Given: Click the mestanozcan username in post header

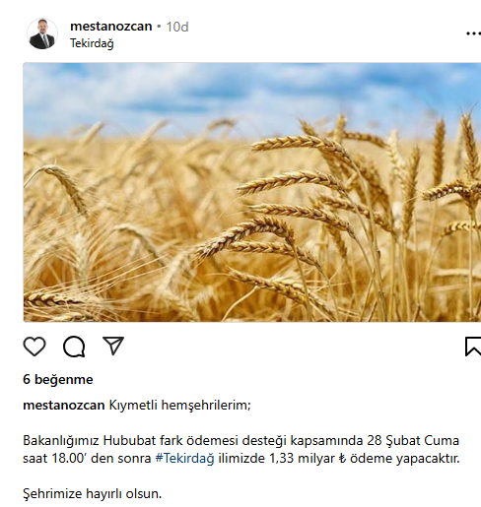Looking at the screenshot, I should (x=111, y=27).
